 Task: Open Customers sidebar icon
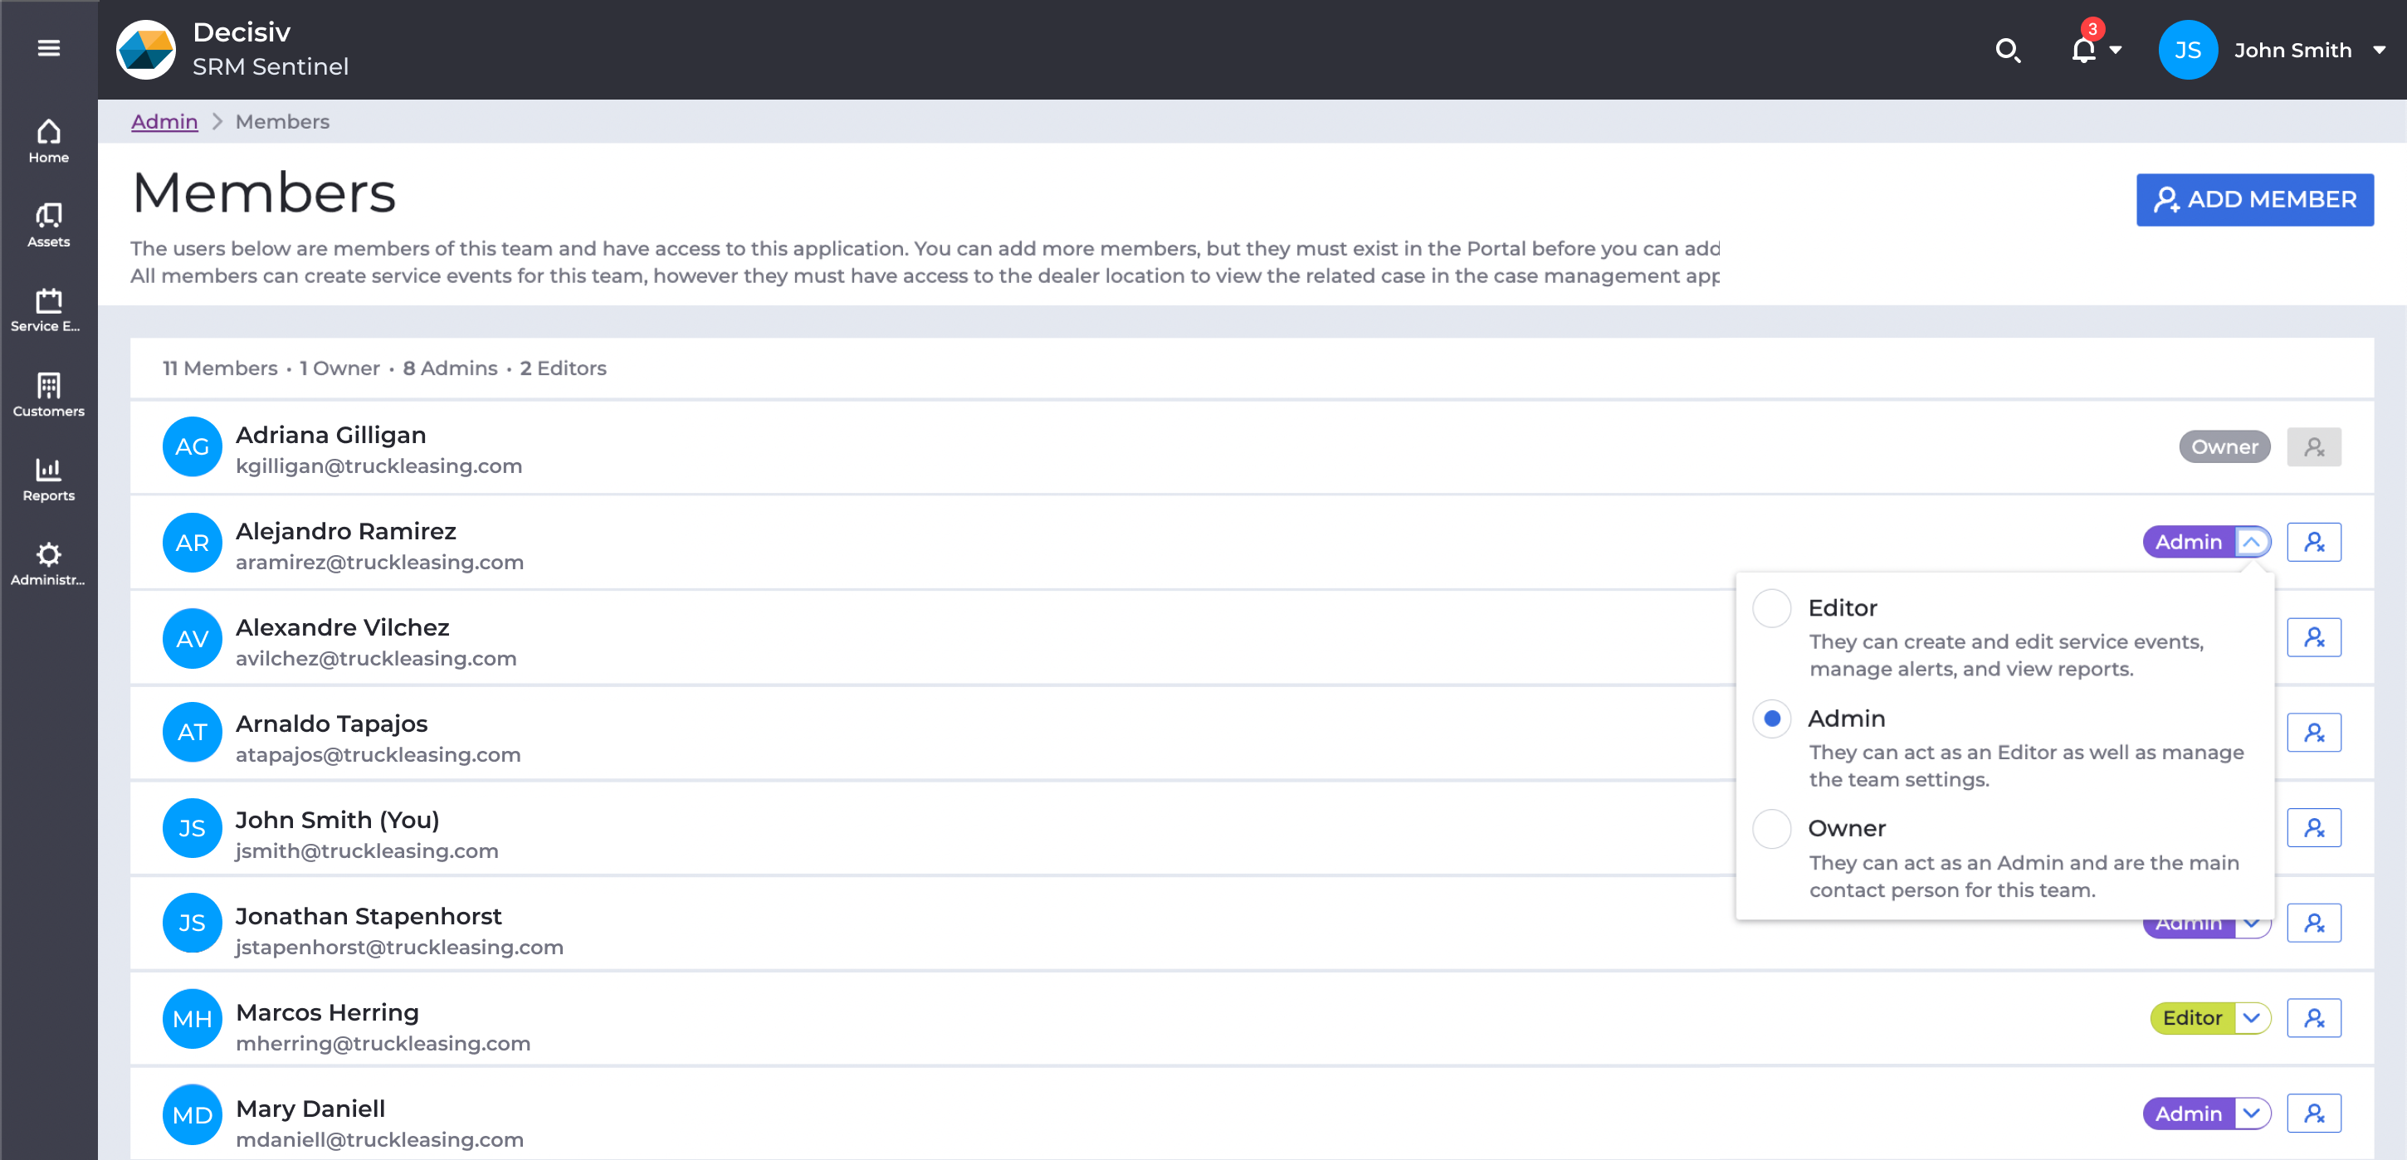point(49,394)
